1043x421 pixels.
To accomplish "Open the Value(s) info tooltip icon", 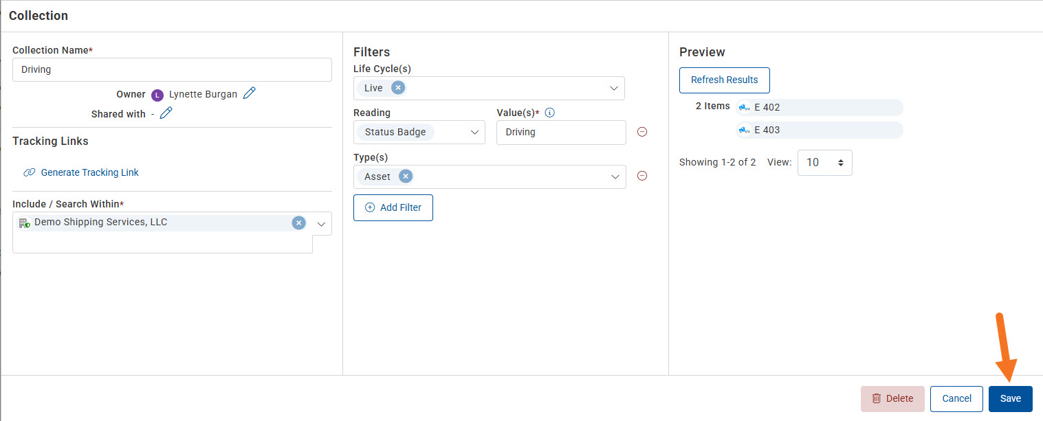I will 549,113.
